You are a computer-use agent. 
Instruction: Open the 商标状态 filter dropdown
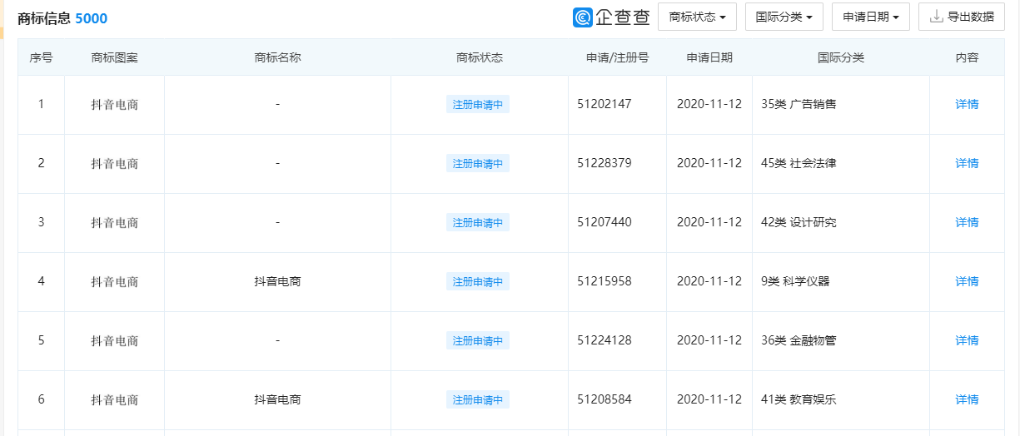[x=697, y=17]
